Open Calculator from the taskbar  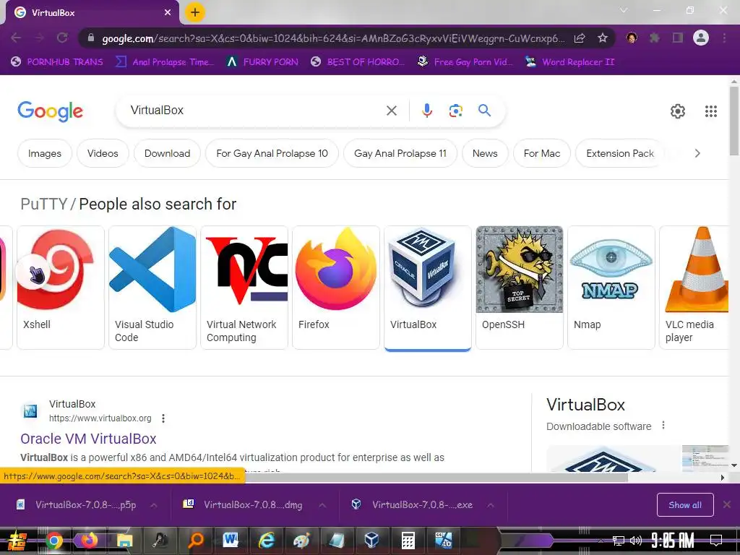408,541
